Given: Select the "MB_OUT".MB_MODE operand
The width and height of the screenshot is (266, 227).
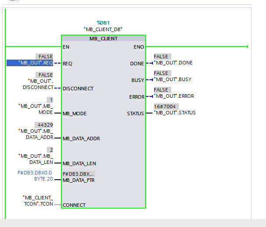Looking at the screenshot, I should (x=36, y=109).
